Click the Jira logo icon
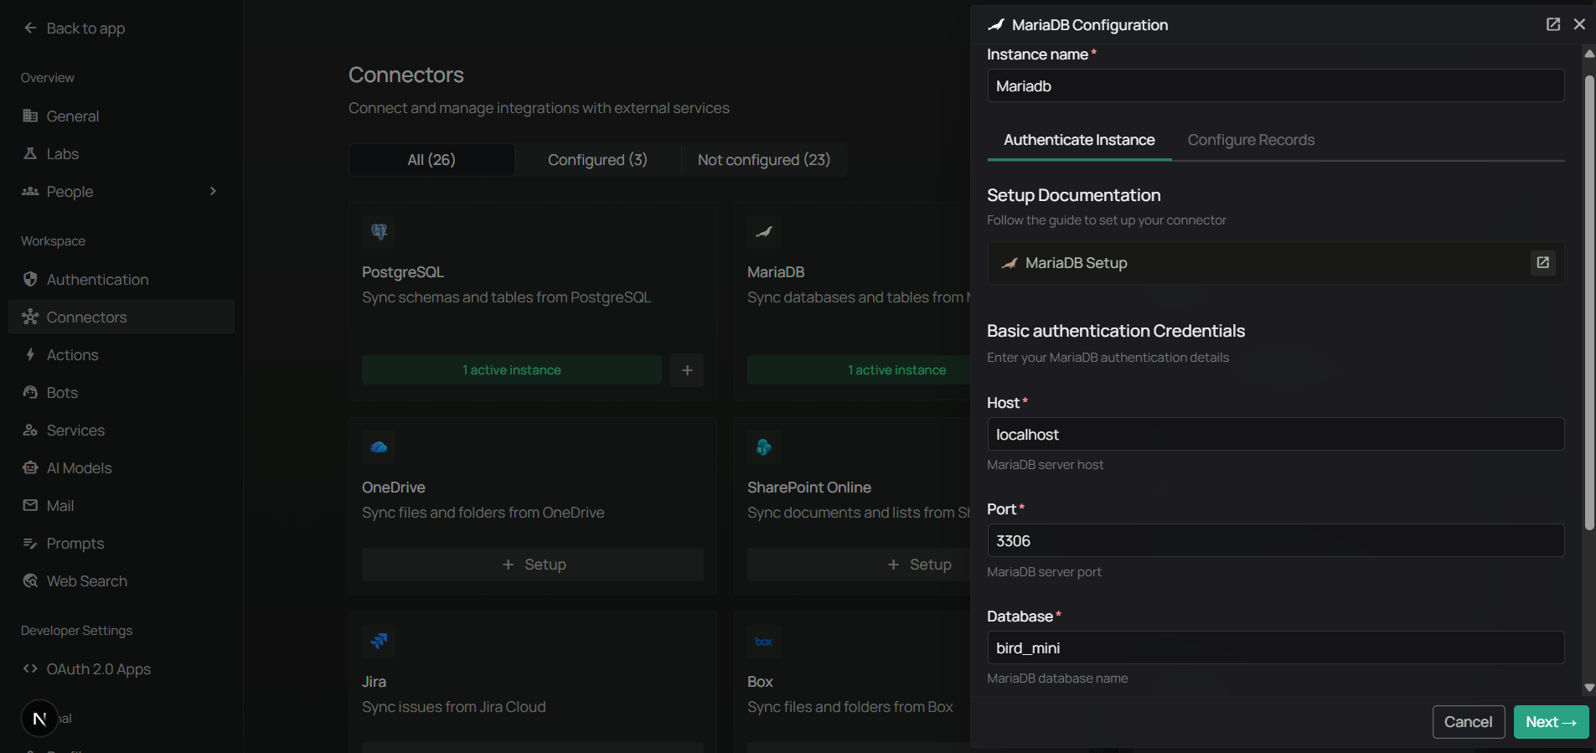The width and height of the screenshot is (1596, 753). pos(379,642)
